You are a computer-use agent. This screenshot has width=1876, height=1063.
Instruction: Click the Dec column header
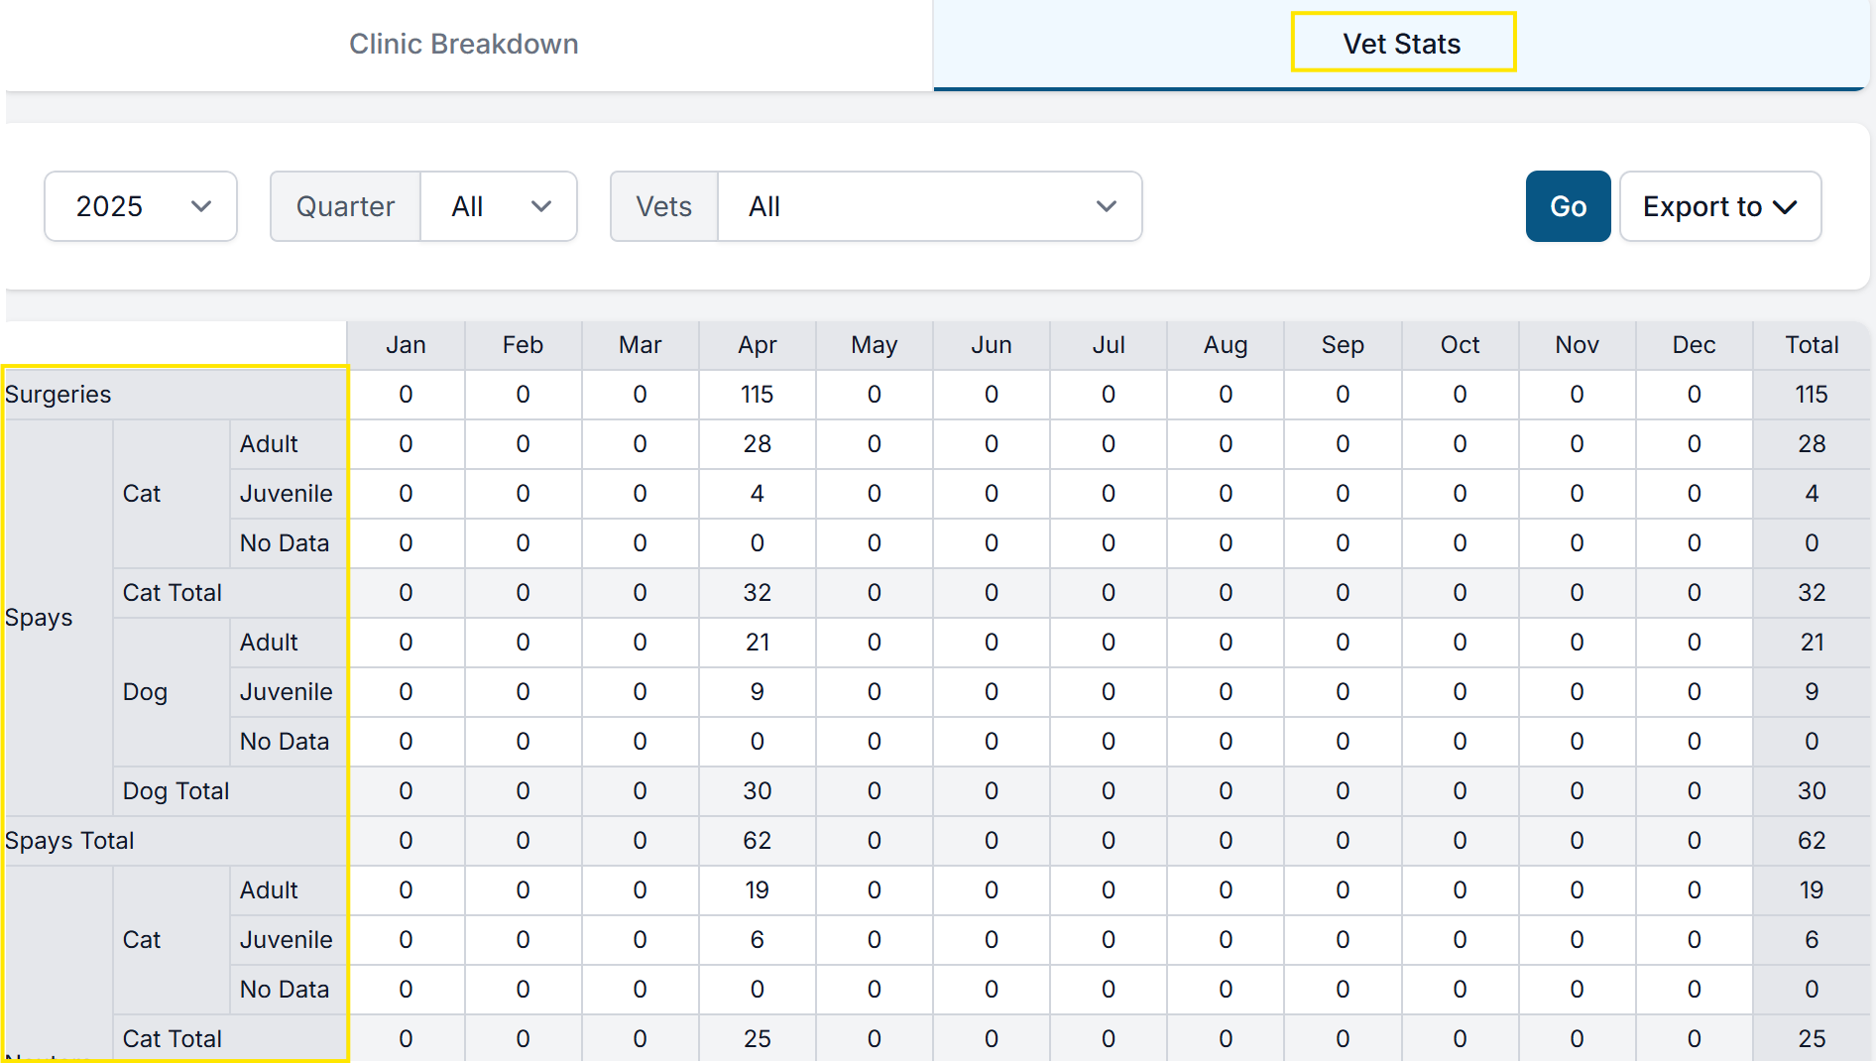point(1694,345)
